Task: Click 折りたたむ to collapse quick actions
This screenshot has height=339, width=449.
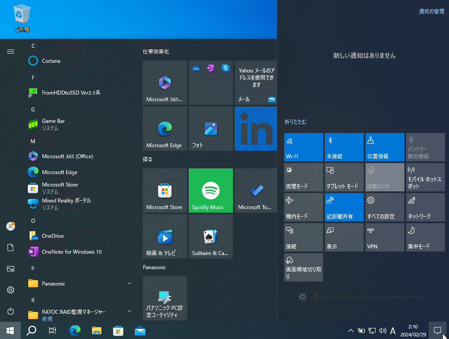Action: tap(295, 122)
